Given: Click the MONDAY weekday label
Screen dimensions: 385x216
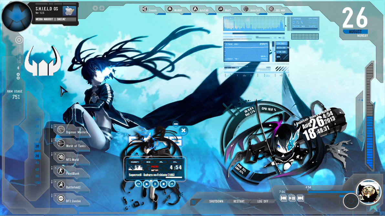Looking at the screenshot, I should (362, 36).
